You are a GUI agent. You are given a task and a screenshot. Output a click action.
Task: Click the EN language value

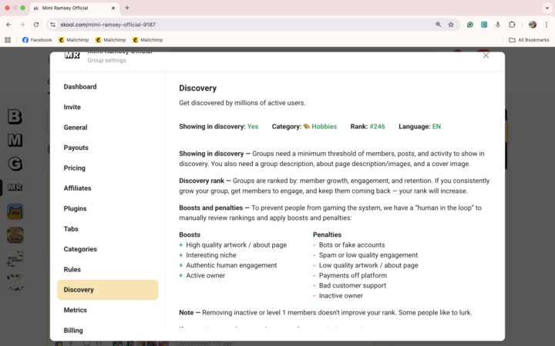(x=436, y=126)
